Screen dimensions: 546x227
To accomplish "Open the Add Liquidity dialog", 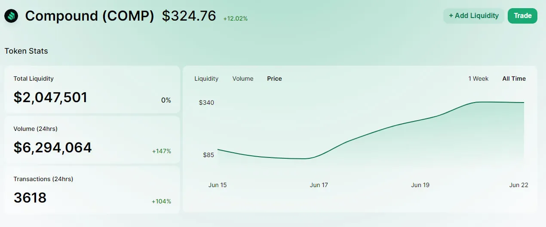I will [x=474, y=16].
